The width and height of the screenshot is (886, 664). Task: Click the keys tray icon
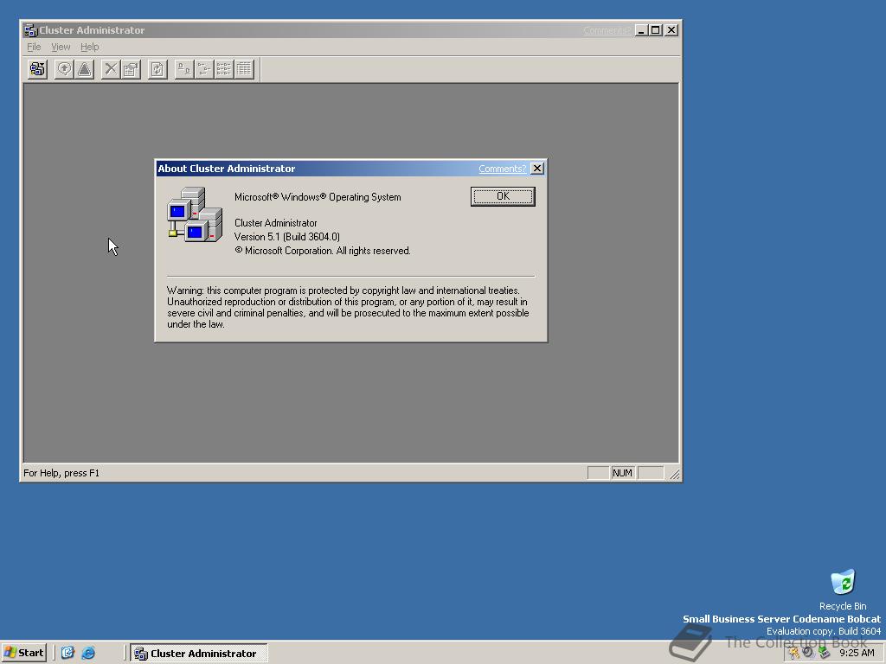794,654
